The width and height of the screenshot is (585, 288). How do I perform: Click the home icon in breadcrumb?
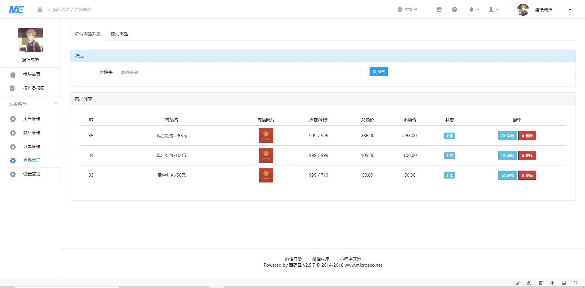[x=40, y=9]
